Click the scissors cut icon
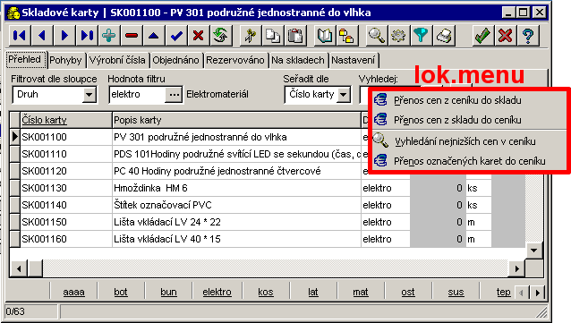 [x=251, y=36]
